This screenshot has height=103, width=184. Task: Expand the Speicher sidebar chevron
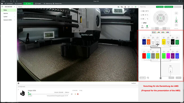[15, 14]
